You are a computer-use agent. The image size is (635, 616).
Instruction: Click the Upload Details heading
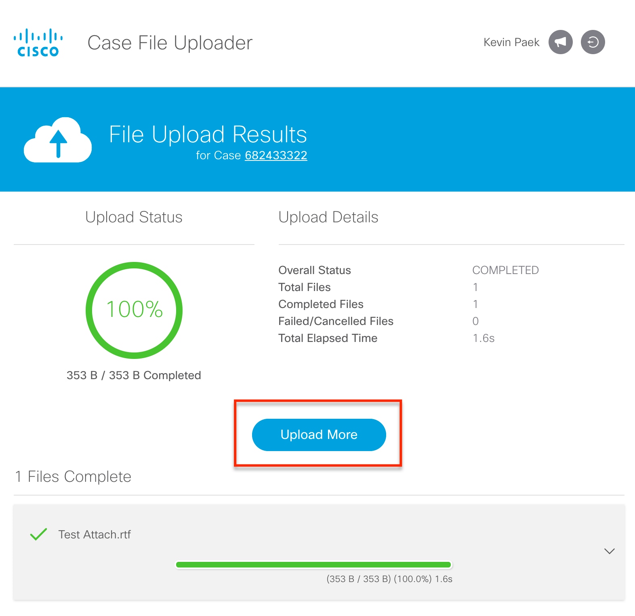click(328, 217)
